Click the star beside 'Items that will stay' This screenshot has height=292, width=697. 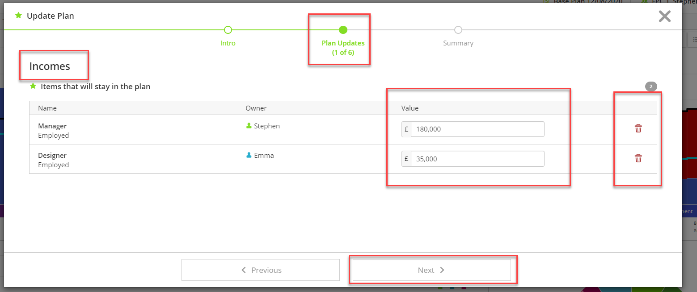33,86
